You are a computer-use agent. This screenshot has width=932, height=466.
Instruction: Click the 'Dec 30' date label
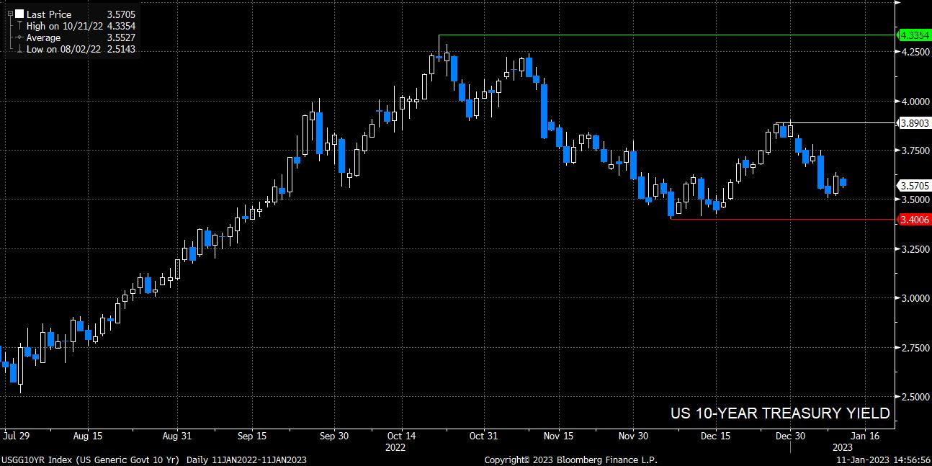click(790, 436)
